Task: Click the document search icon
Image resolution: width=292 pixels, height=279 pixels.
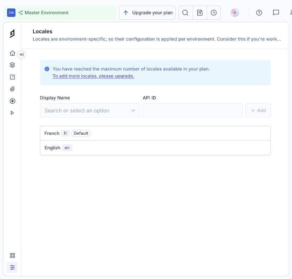Action: [200, 13]
